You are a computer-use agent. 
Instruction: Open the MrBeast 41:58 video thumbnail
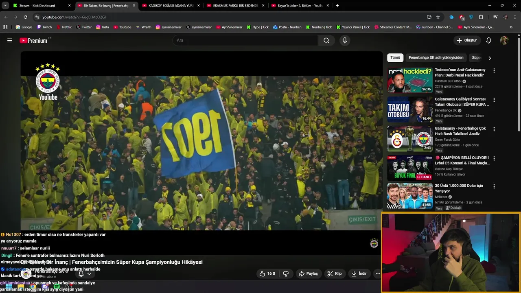(x=410, y=196)
